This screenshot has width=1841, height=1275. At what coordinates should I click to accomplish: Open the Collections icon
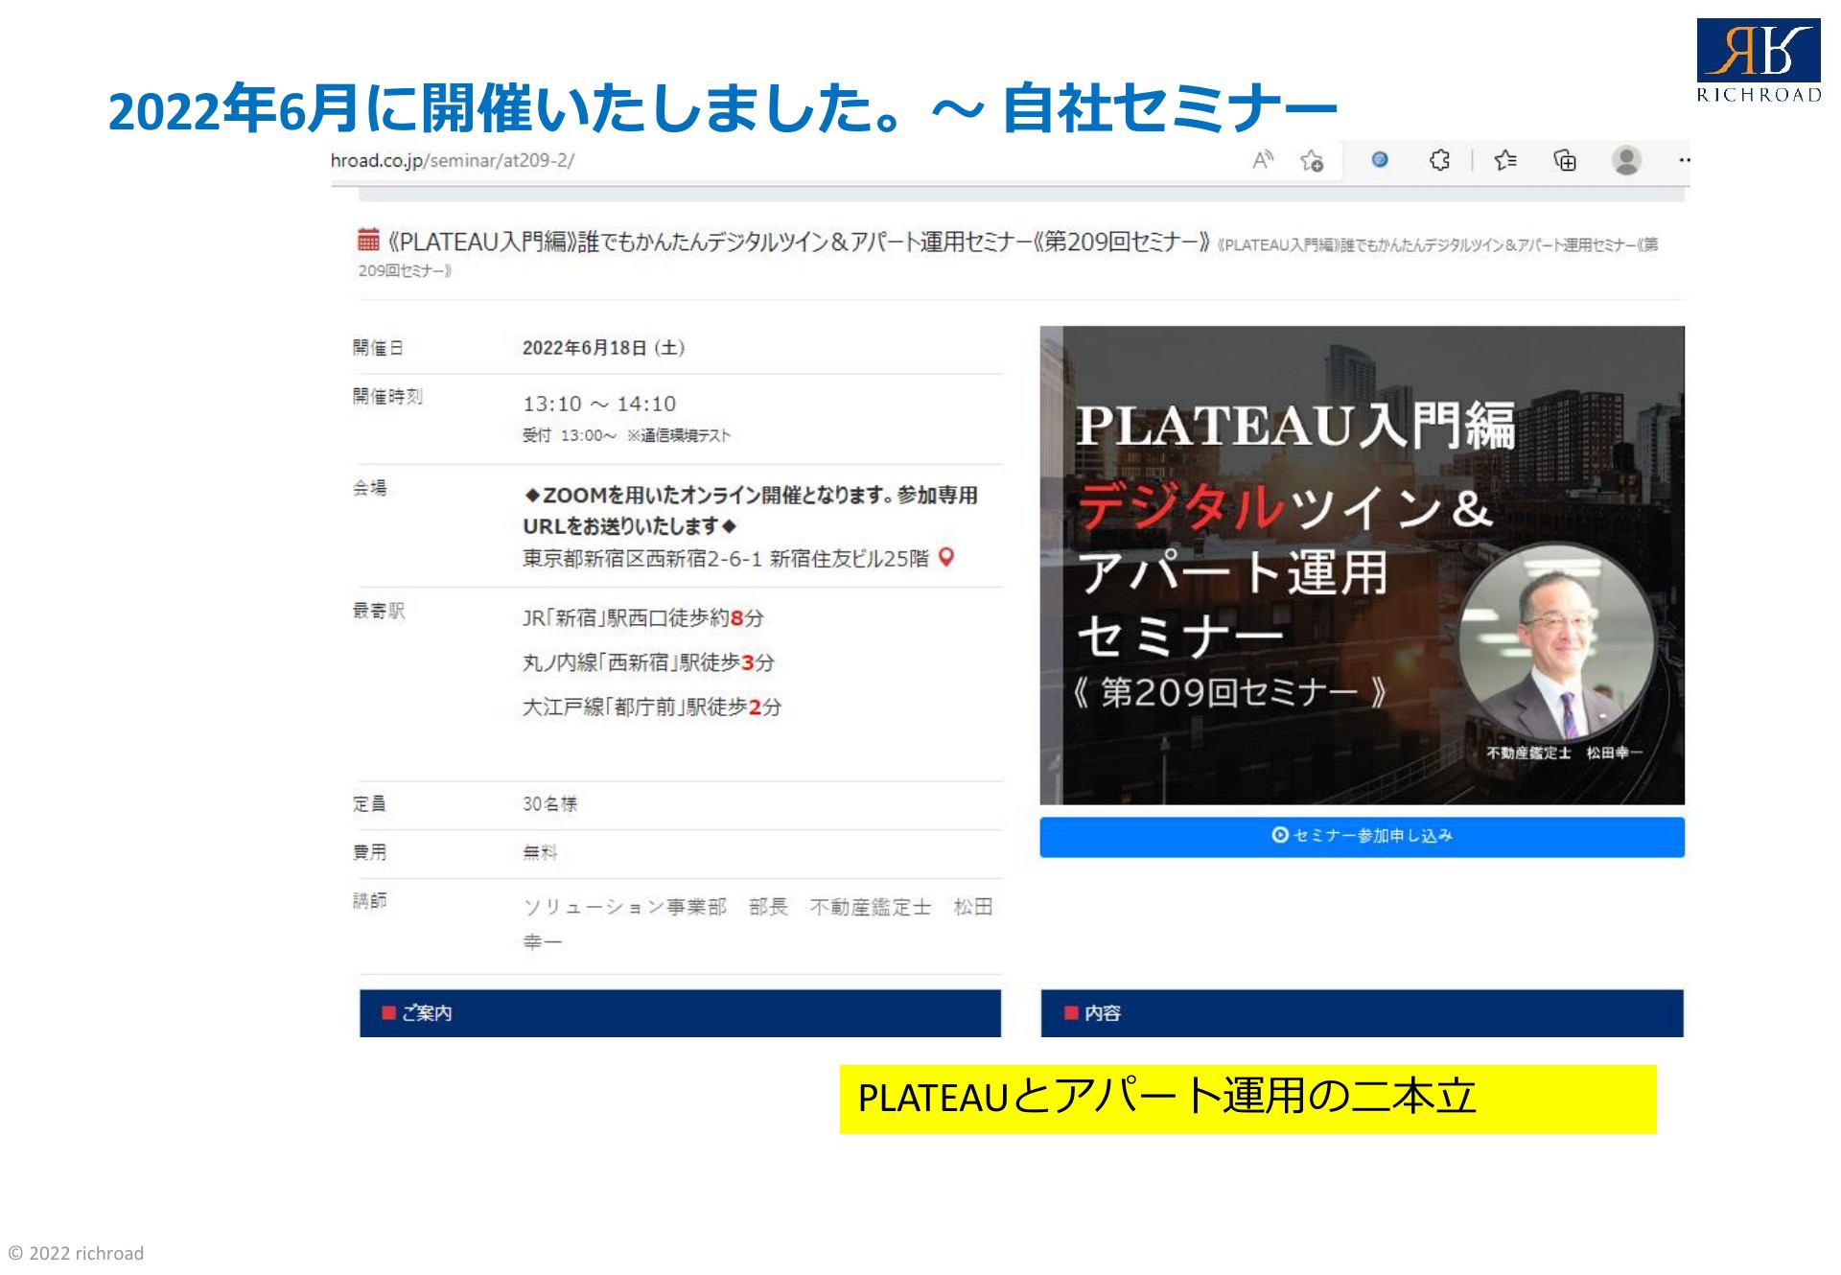1564,160
